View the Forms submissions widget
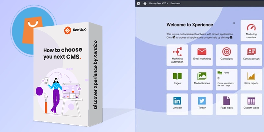 226,79
